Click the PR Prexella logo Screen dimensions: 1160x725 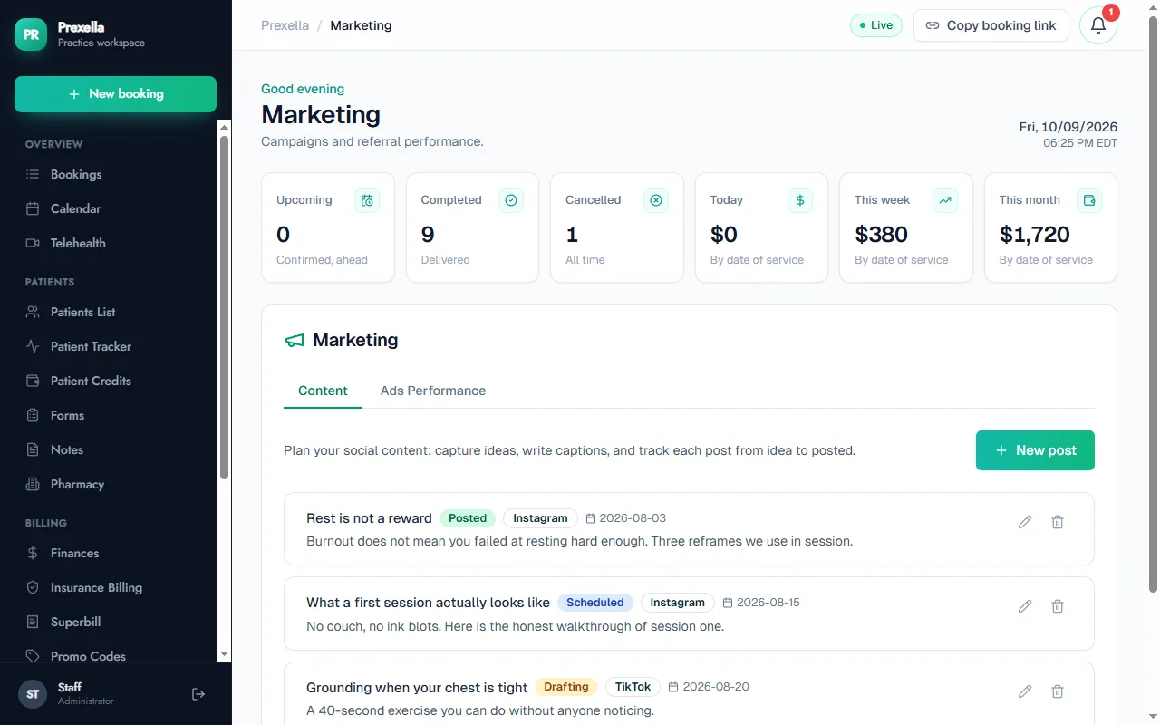click(31, 34)
